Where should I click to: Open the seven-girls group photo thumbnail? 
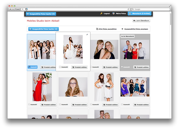point(41,49)
